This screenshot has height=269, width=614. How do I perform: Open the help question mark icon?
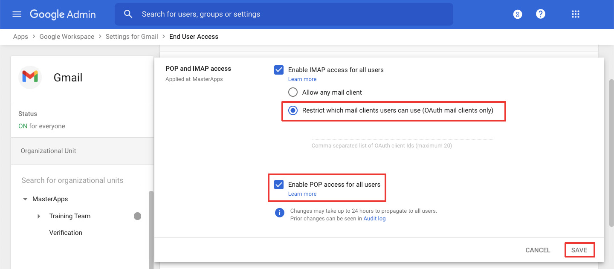(540, 14)
